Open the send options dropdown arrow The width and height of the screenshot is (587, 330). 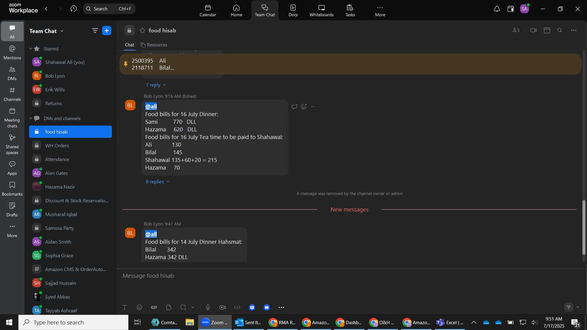click(x=578, y=307)
